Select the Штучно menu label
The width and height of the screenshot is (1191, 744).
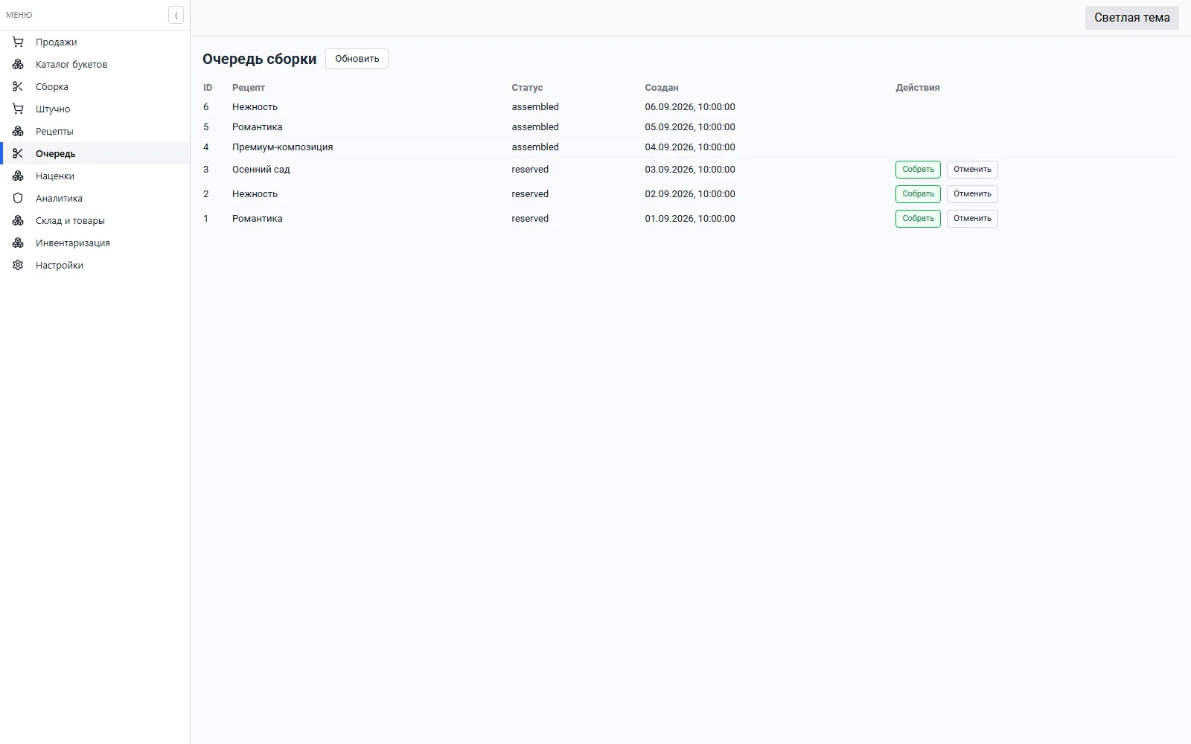(53, 109)
